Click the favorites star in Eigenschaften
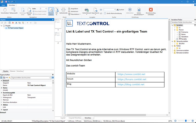This screenshot has width=196, height=123. (x=9, y=78)
